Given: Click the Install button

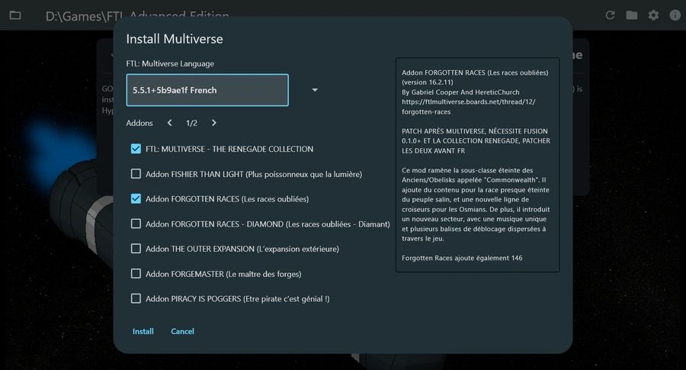Looking at the screenshot, I should 143,331.
